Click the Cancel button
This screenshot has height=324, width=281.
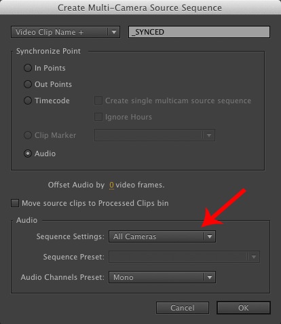pos(183,308)
